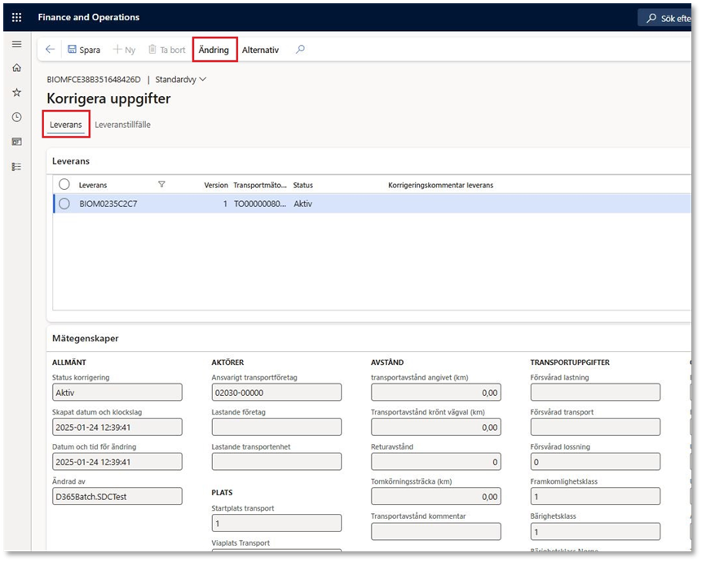
Task: Open Favorites star icon in sidebar
Action: (x=17, y=92)
